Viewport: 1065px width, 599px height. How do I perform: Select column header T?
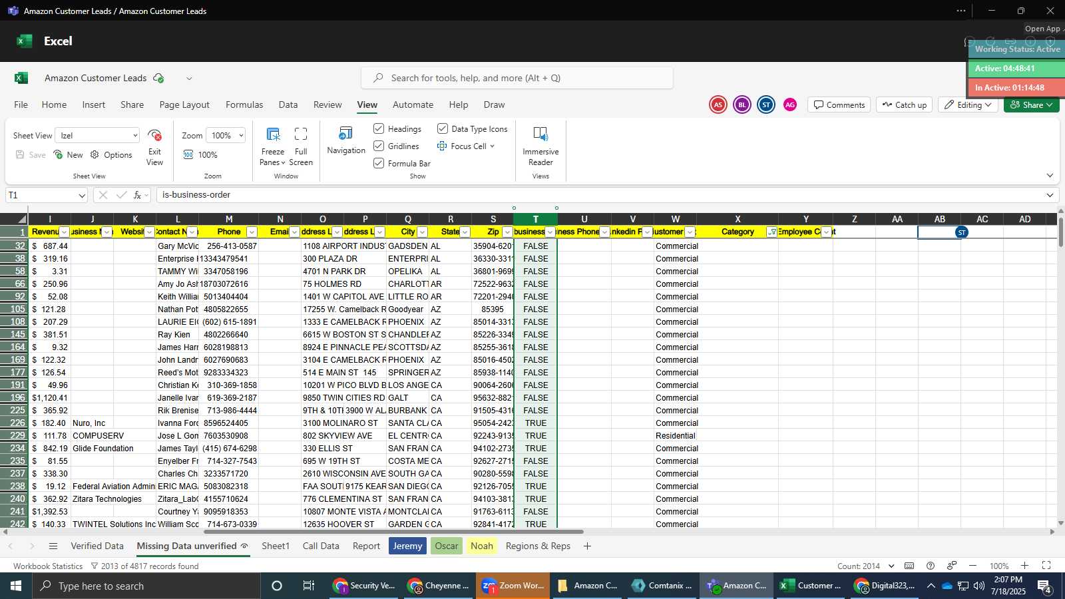[x=536, y=219]
